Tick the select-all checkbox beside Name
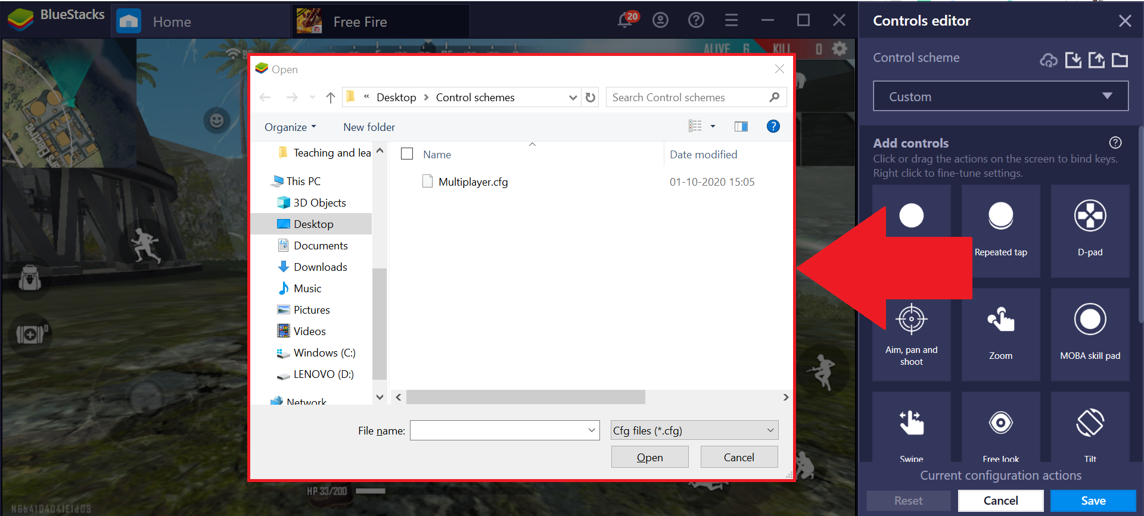The image size is (1144, 516). (x=407, y=154)
